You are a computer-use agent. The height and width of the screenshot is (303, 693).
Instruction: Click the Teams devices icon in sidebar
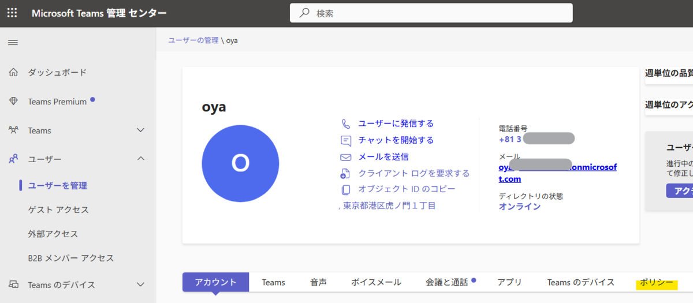click(x=13, y=285)
